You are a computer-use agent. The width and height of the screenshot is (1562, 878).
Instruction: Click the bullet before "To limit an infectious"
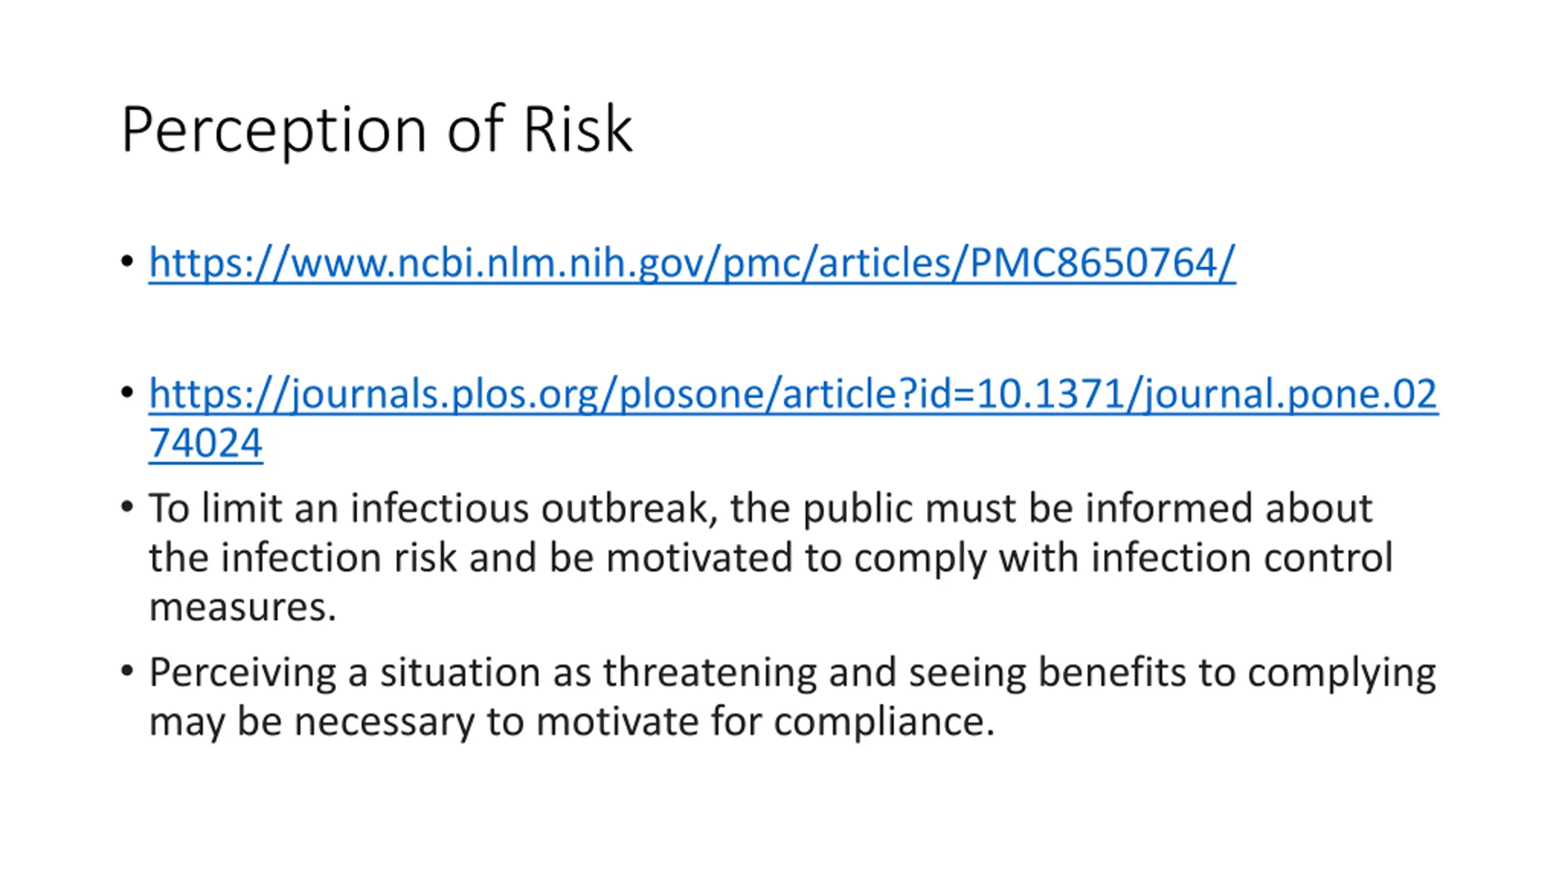point(127,507)
